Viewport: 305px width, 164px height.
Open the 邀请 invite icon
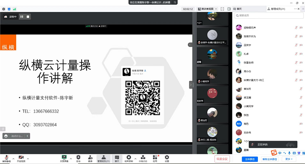(x=90, y=158)
